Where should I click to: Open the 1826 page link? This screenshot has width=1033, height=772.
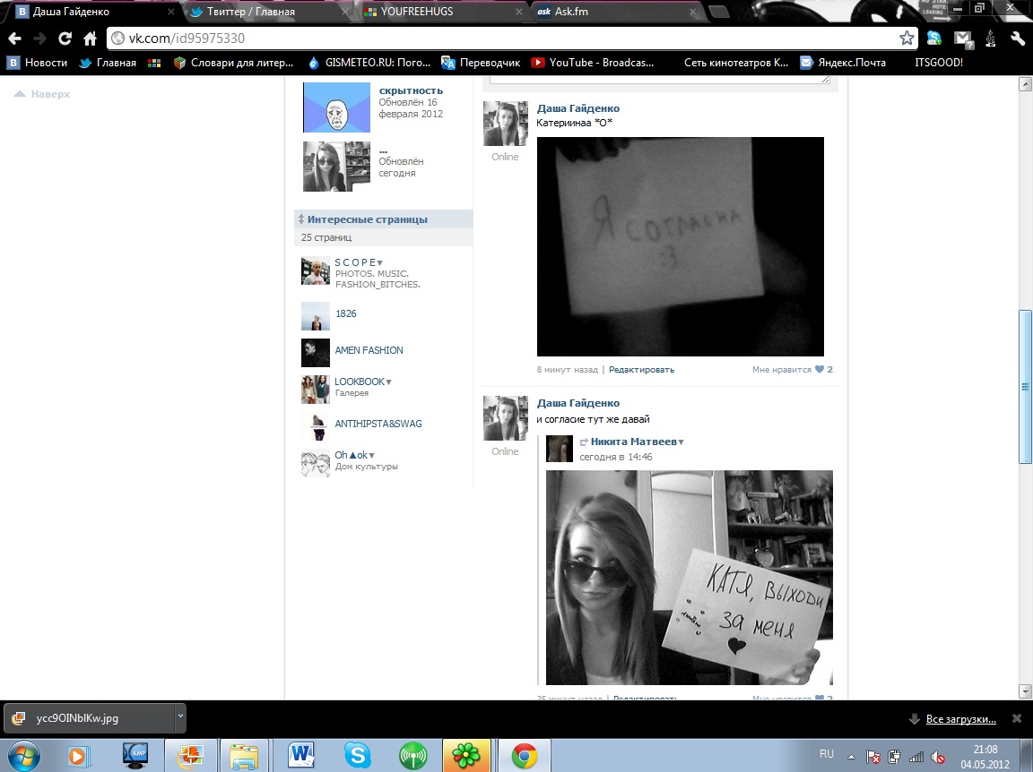pos(346,313)
